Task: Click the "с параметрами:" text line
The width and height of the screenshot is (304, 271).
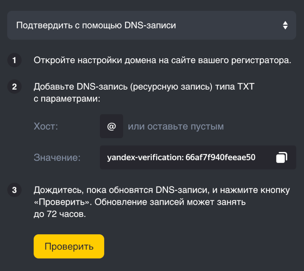Action: (67, 99)
